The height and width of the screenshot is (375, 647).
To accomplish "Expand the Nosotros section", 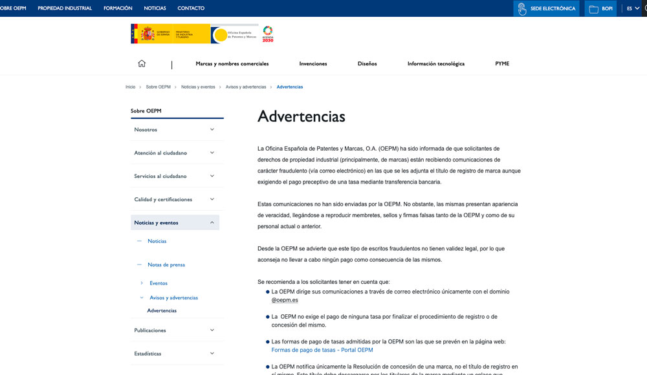I will click(211, 129).
